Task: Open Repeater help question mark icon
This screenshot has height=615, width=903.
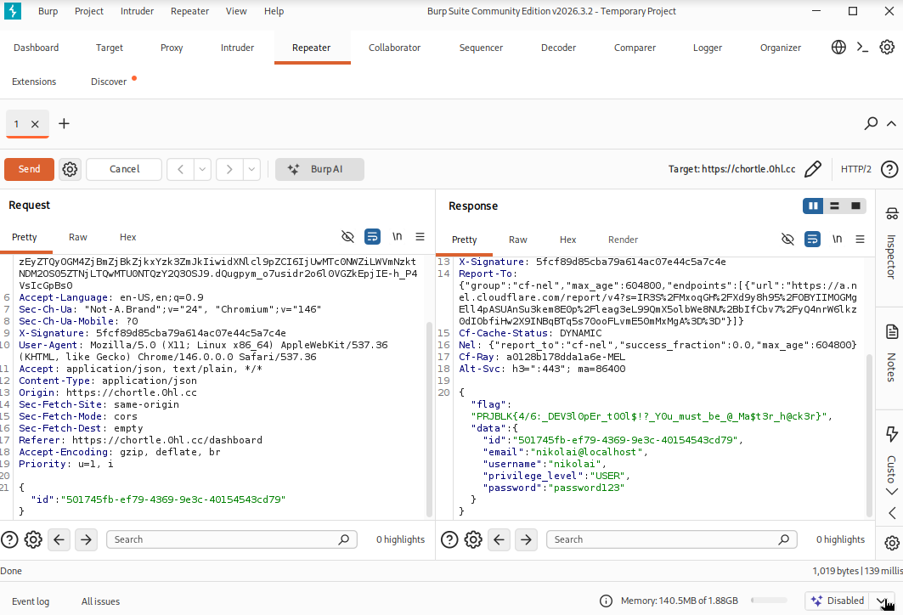Action: tap(889, 169)
